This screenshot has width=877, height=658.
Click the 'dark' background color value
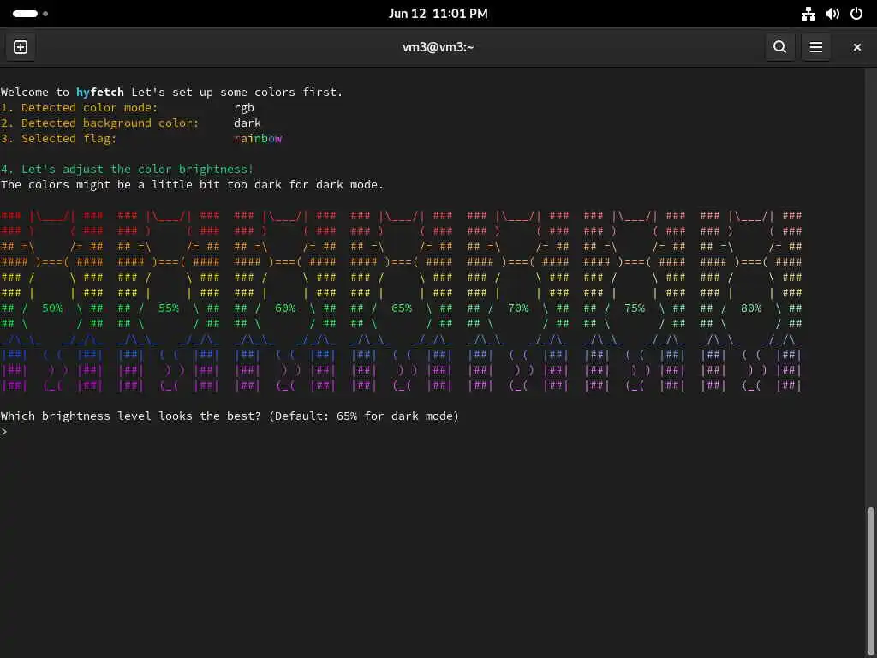(x=248, y=123)
